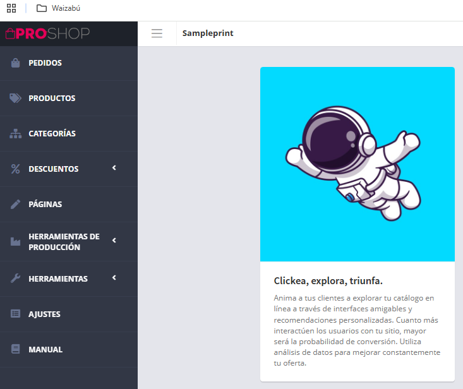Select the Herramientas de Producción menu label
Screen dimensions: 463x389
(x=64, y=242)
